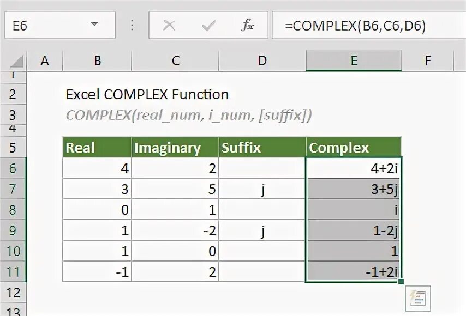466x316 pixels.
Task: Select row 2 header
Action: tap(13, 94)
